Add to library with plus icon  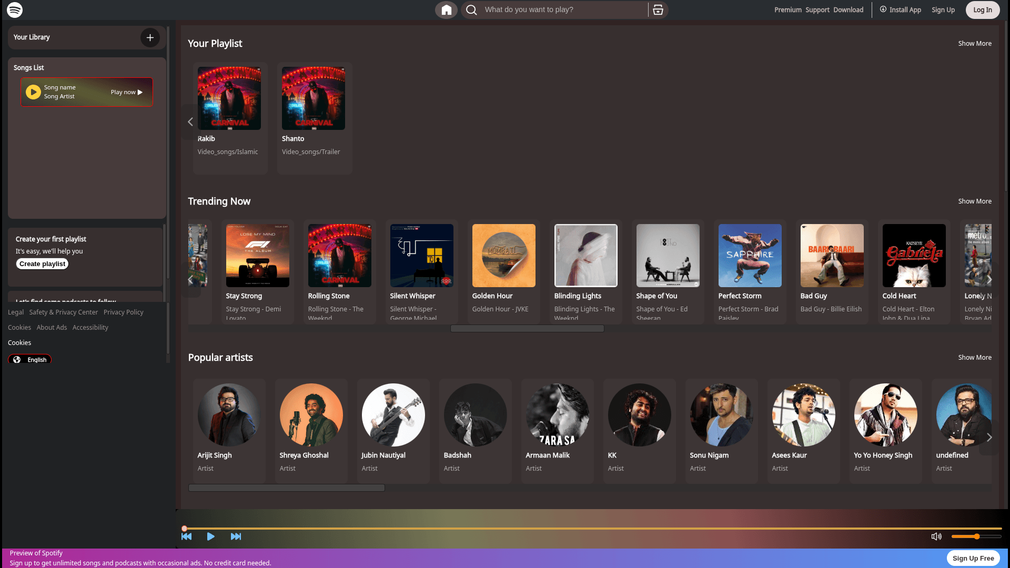tap(150, 37)
